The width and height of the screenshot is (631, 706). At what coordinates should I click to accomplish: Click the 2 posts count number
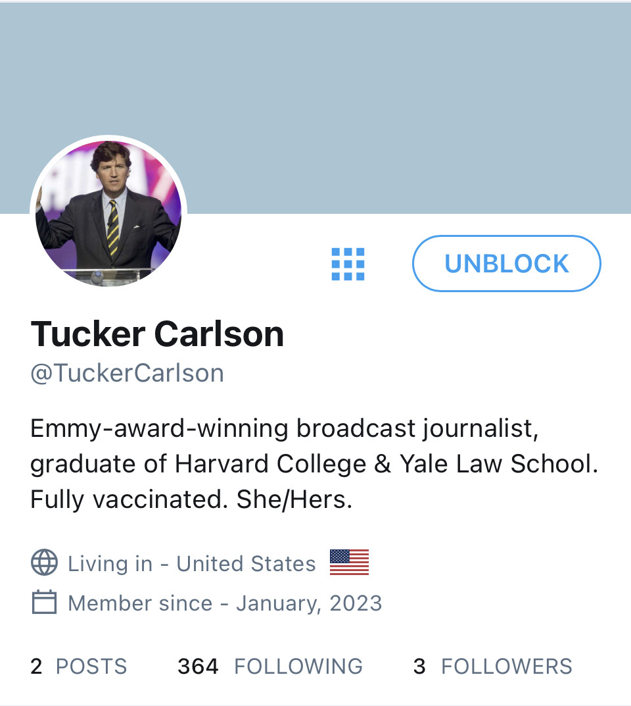coord(36,667)
